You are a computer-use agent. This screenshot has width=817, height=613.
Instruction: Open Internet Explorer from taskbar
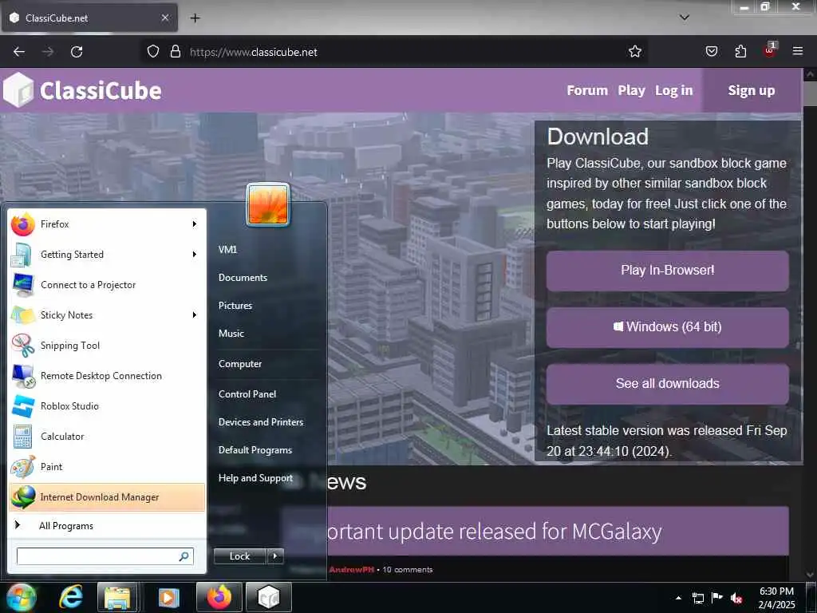(71, 597)
